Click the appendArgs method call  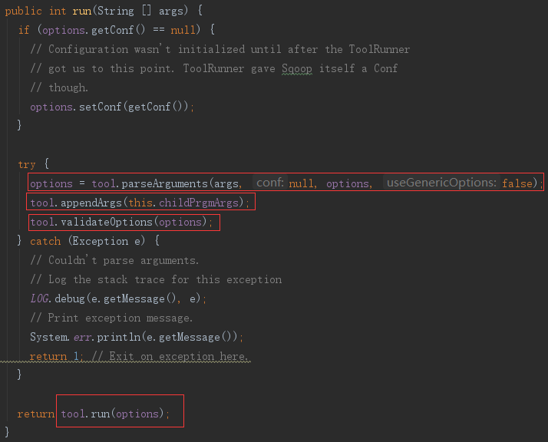click(x=91, y=203)
